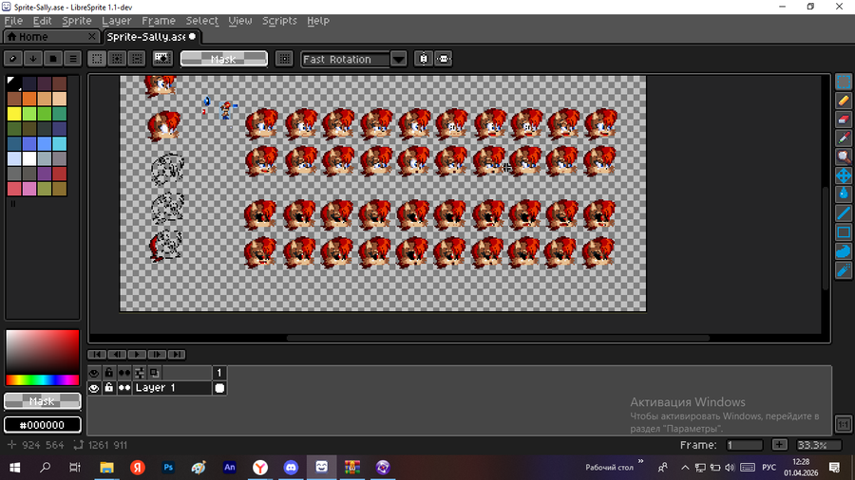Select the Paint Bucket drop tool
The height and width of the screenshot is (480, 855).
pos(843,194)
